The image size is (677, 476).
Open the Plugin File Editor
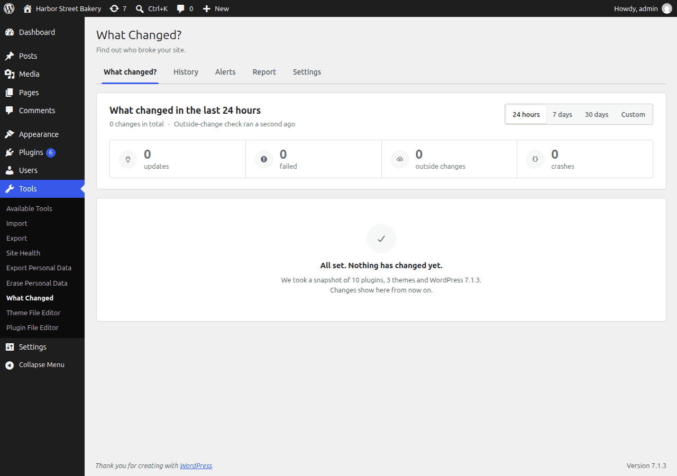click(32, 327)
